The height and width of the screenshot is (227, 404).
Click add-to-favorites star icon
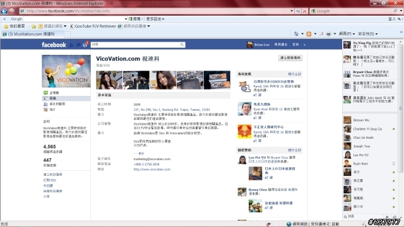33,26
